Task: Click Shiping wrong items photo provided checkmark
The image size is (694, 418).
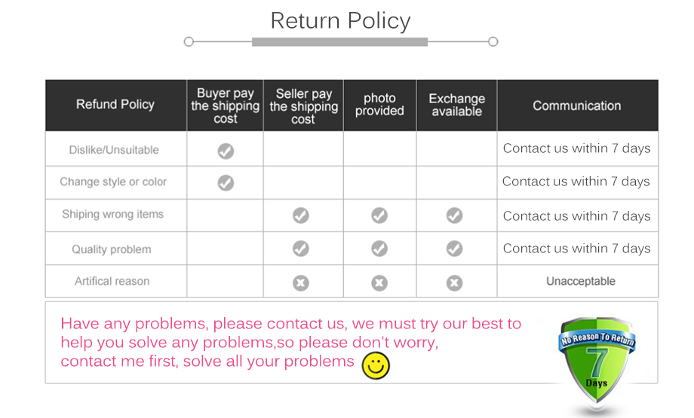Action: tap(379, 216)
